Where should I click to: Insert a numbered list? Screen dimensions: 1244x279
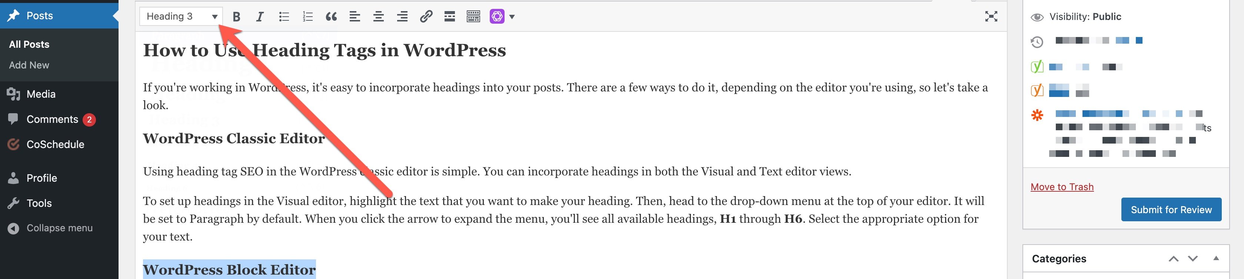(x=307, y=17)
